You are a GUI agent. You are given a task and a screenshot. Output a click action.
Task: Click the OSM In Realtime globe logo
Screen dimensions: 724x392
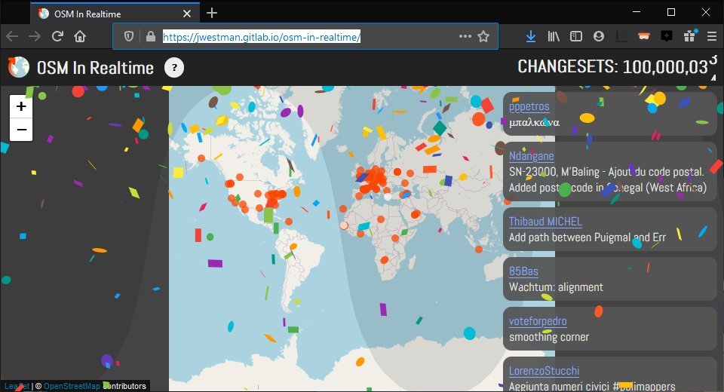click(x=18, y=67)
